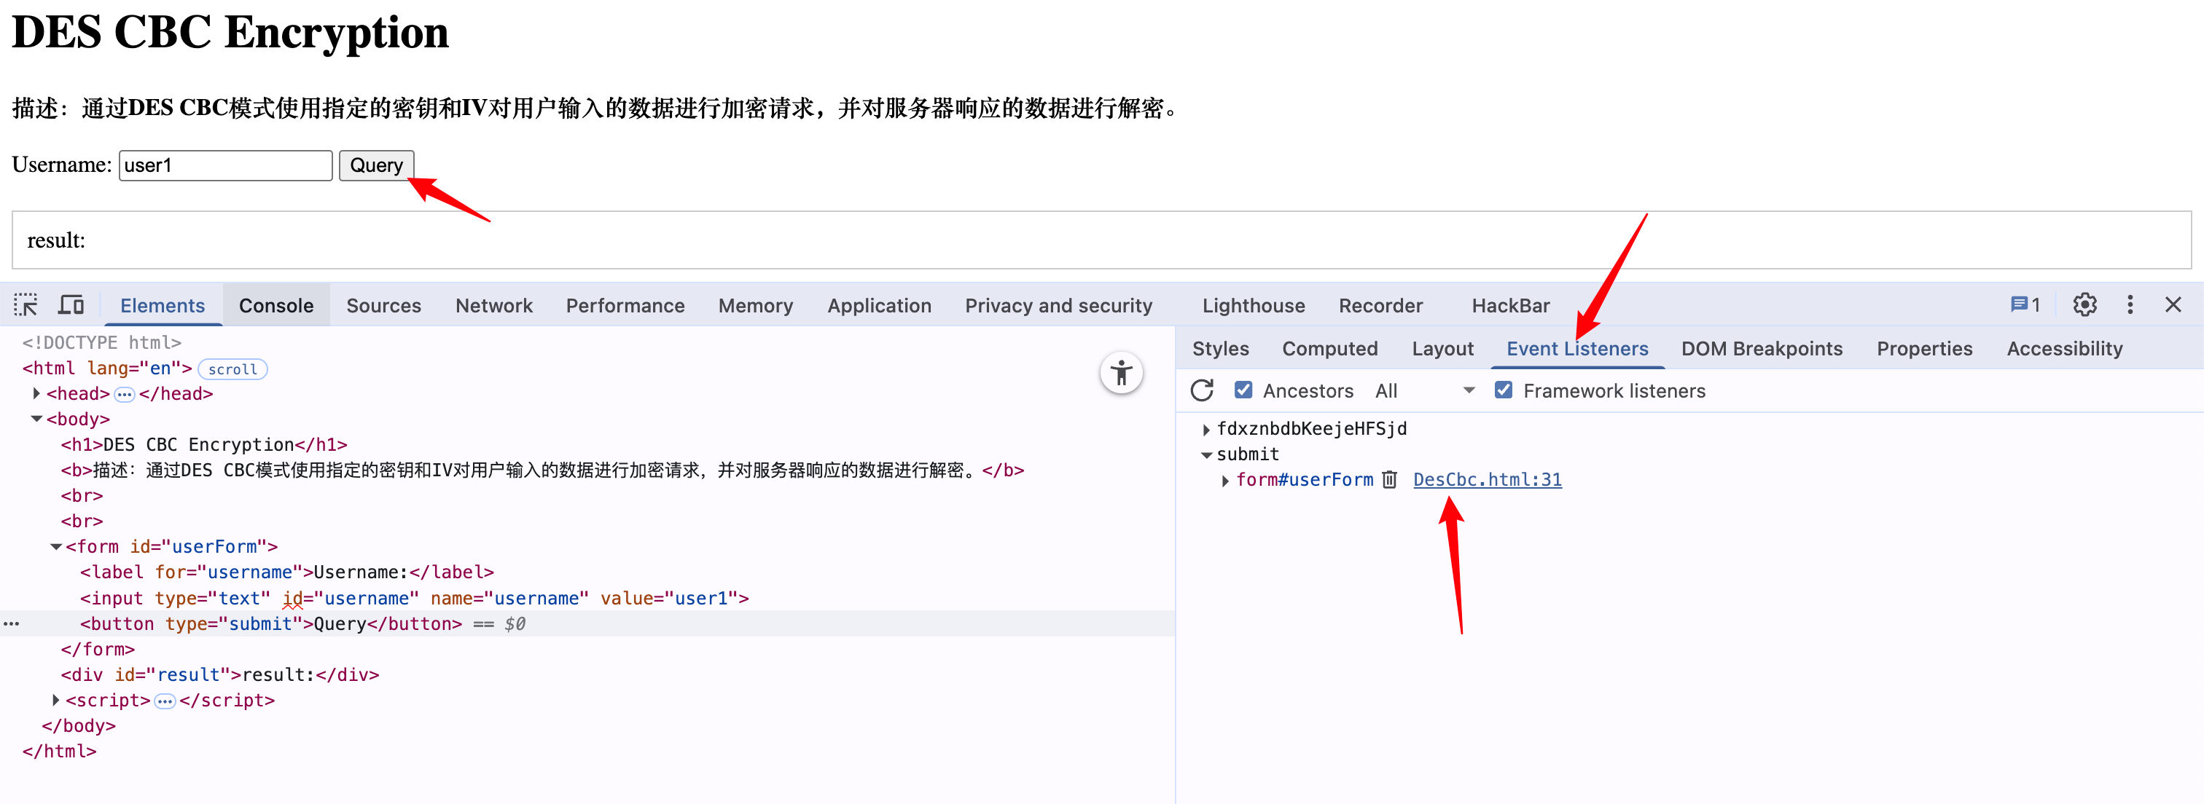The width and height of the screenshot is (2204, 804).
Task: Open the DOM Breakpoints pane
Action: (1762, 349)
